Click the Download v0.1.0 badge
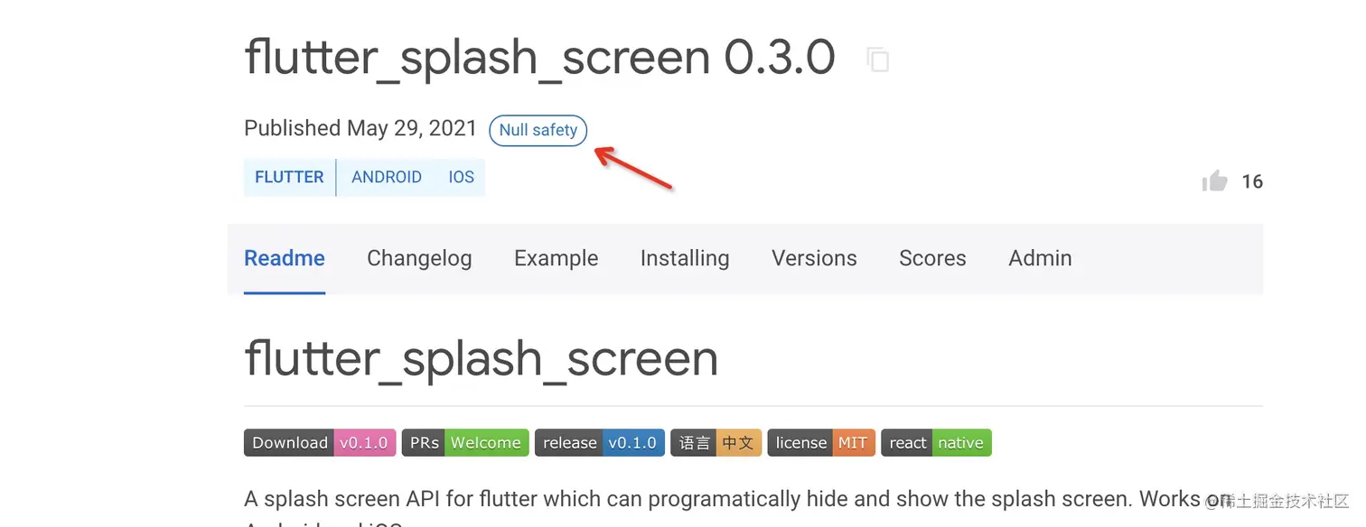The width and height of the screenshot is (1366, 527). (320, 443)
